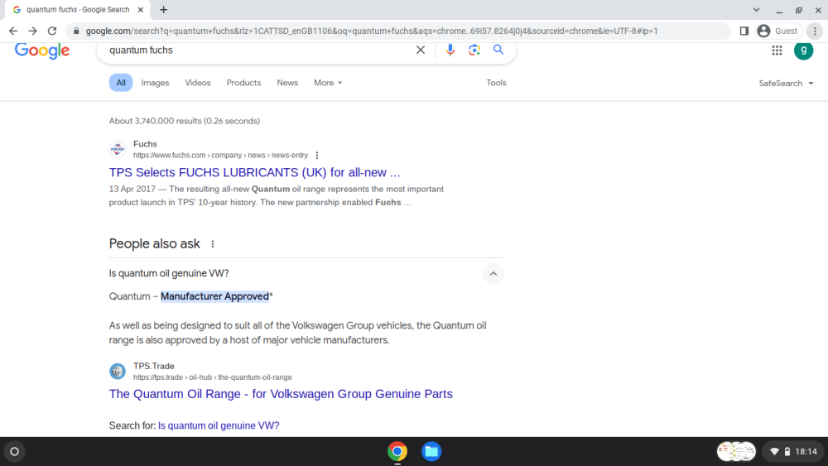Collapse the quantum oil VW question
The image size is (828, 466).
coord(493,273)
